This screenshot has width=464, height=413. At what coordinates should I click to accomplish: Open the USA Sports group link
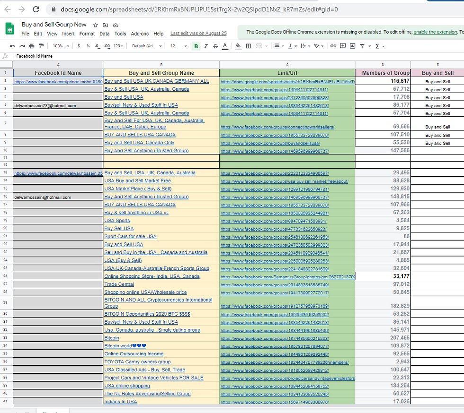pyautogui.click(x=117, y=220)
